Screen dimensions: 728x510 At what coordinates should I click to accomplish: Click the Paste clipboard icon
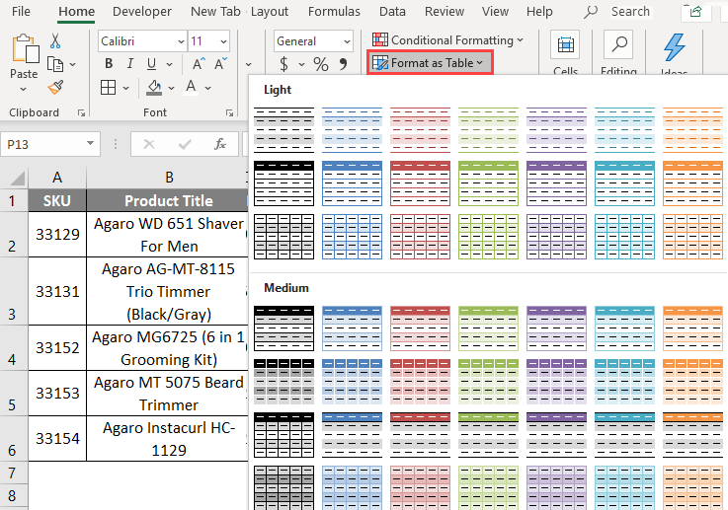(x=24, y=55)
